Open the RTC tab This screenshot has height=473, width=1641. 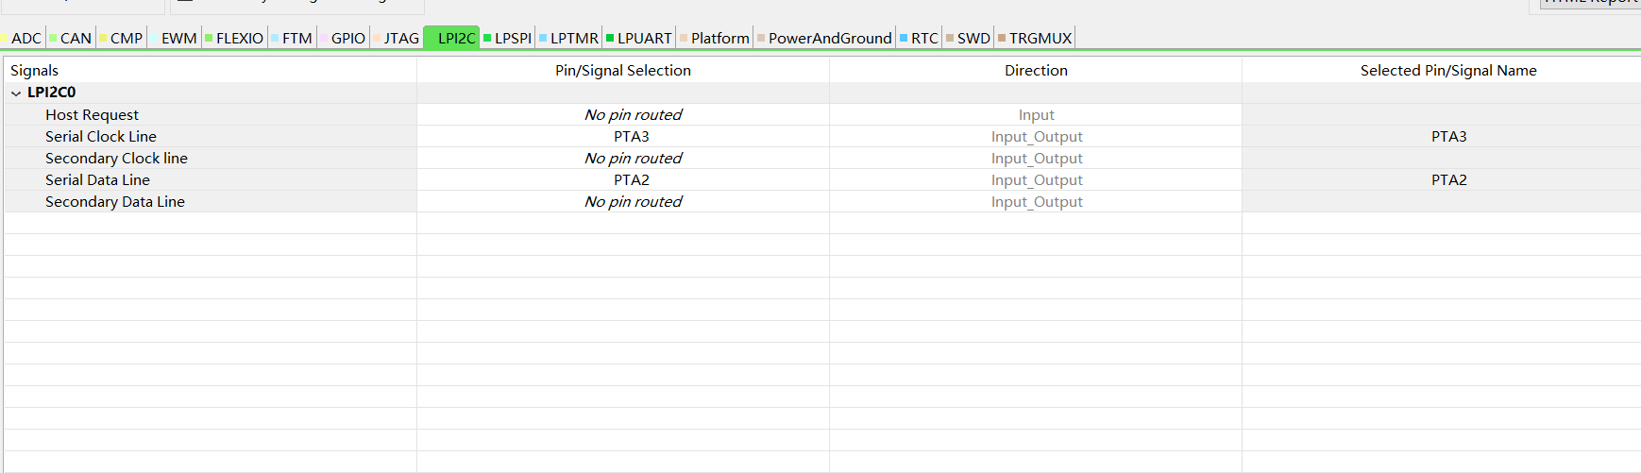coord(919,38)
